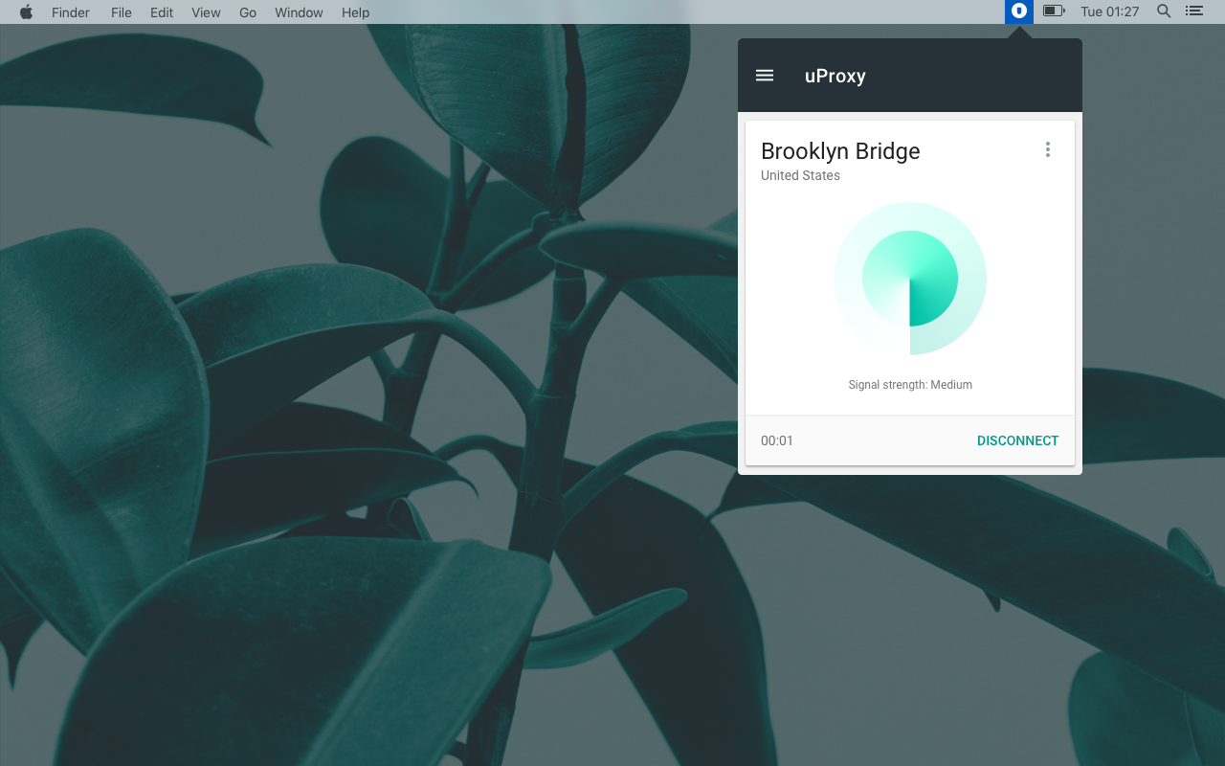Click the uProxy title text
The width and height of the screenshot is (1225, 766).
[835, 76]
